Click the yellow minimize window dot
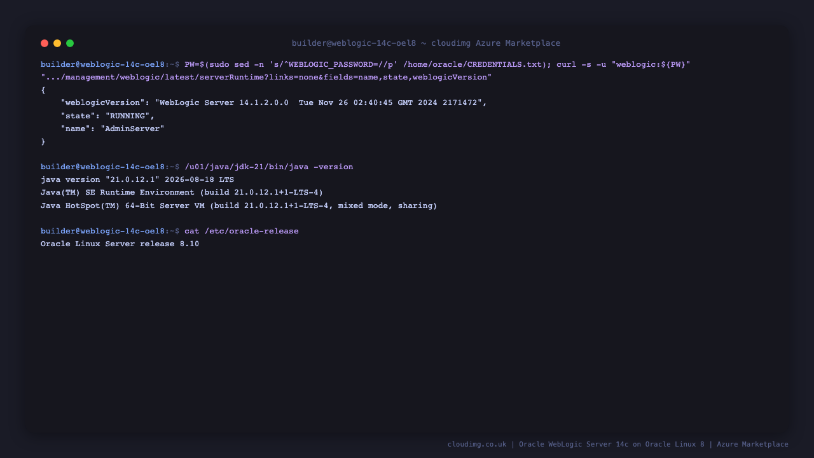The image size is (814, 458). [57, 43]
